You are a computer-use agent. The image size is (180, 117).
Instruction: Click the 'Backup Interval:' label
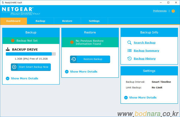135,82
